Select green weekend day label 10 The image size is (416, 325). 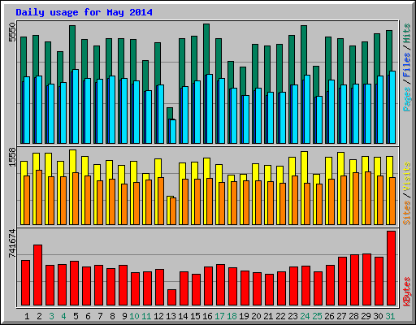[134, 316]
